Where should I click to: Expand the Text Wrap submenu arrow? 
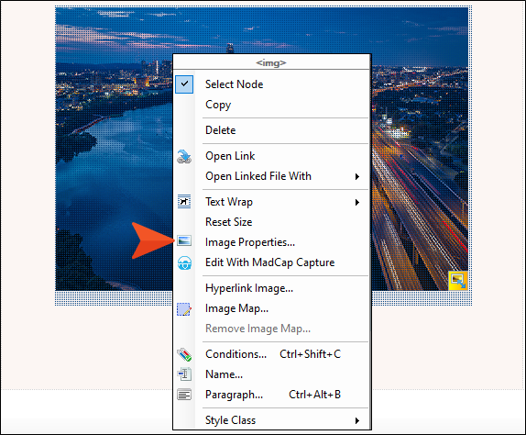pos(357,202)
